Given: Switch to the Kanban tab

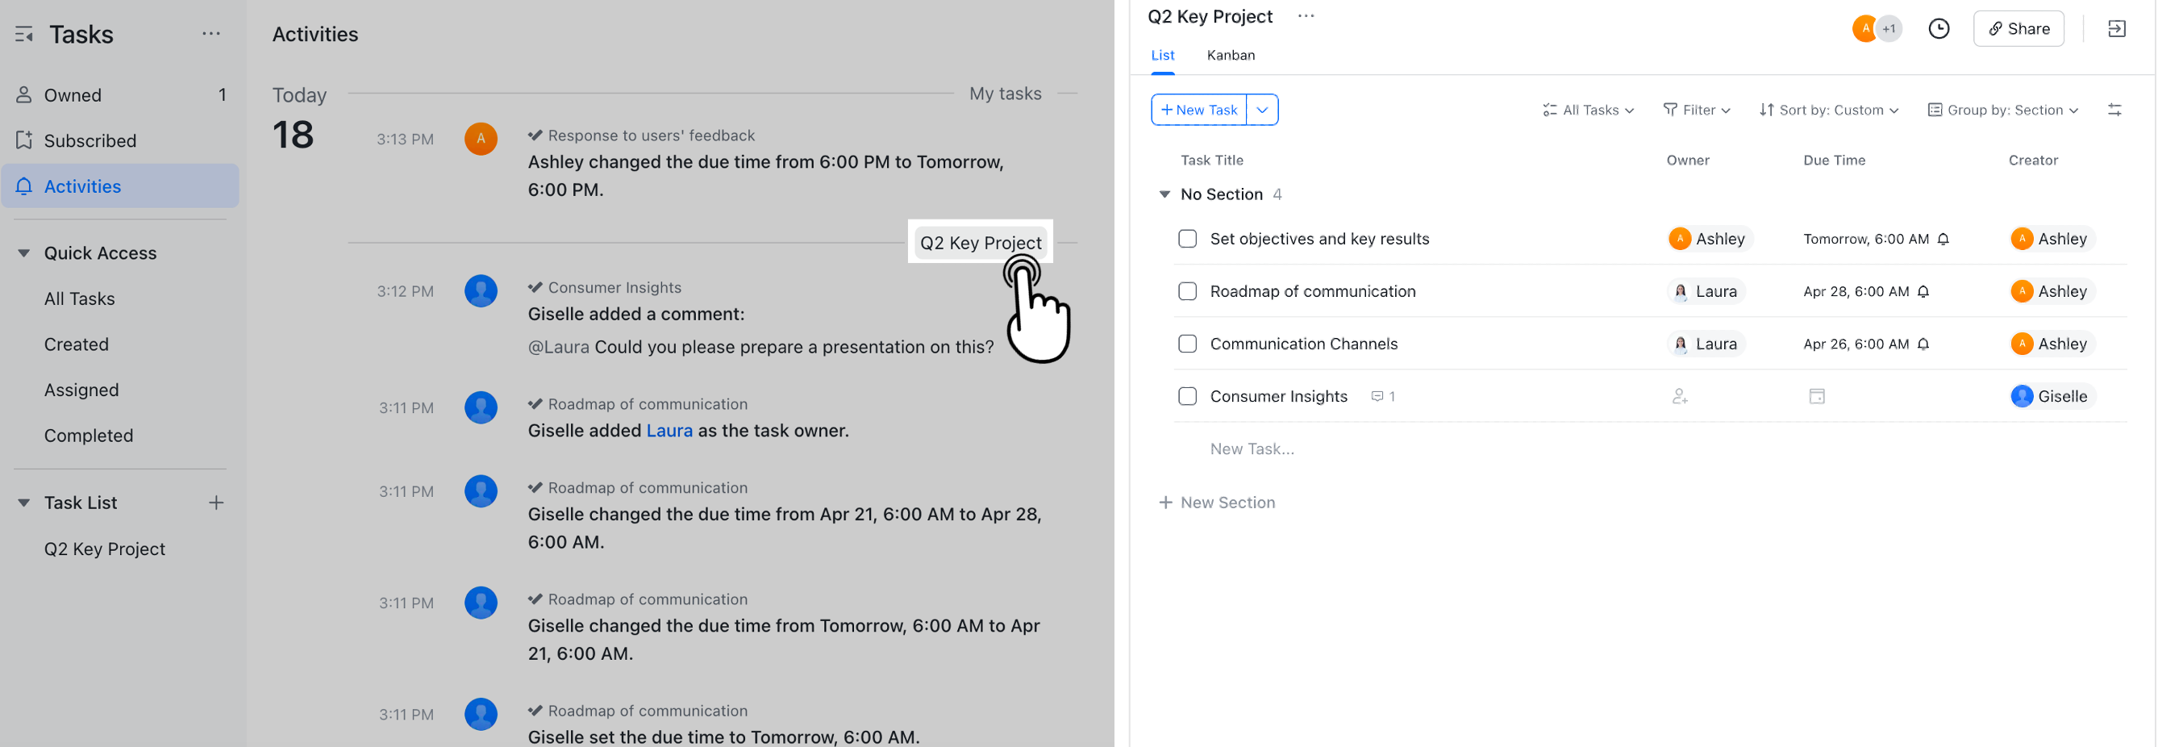Looking at the screenshot, I should point(1231,56).
